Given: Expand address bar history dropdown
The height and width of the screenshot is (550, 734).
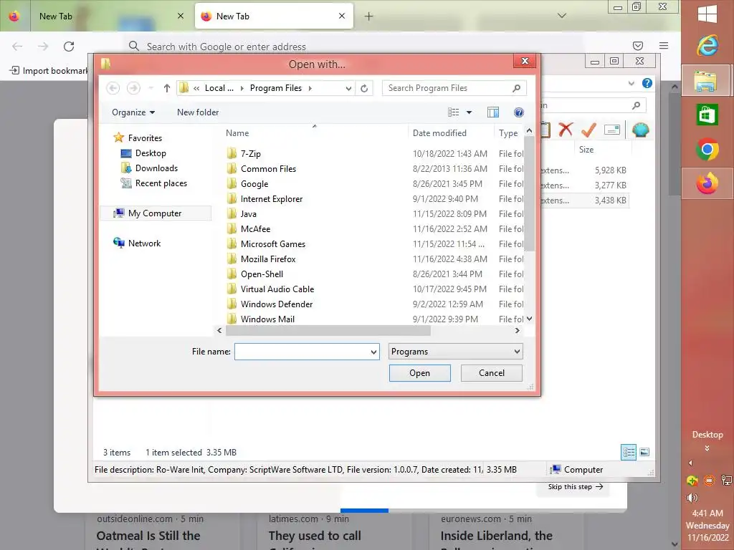Looking at the screenshot, I should (x=348, y=88).
